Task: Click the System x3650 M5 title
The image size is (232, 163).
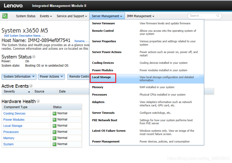Action: [x=25, y=30]
